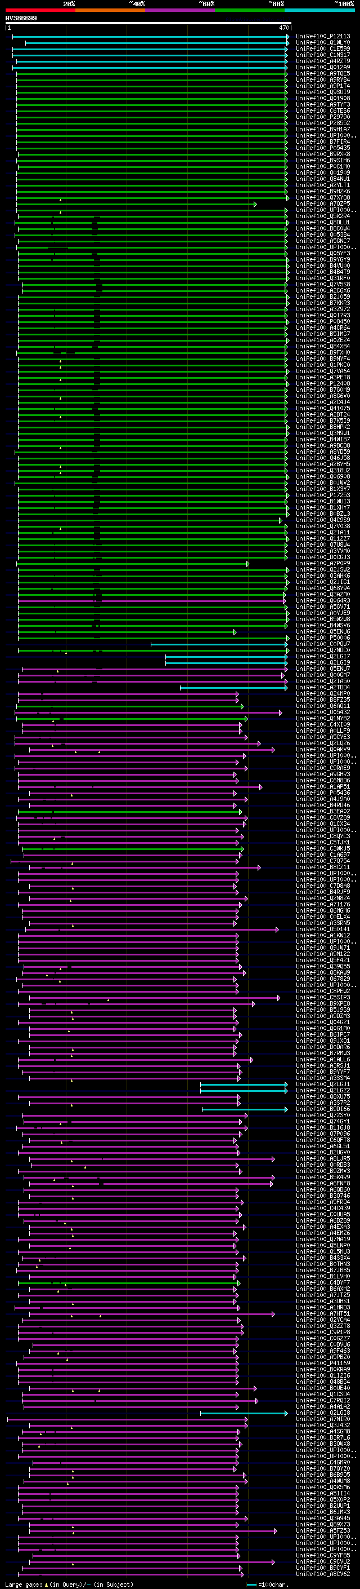Select the UniRef100_C0PQW7 label

(x=323, y=644)
